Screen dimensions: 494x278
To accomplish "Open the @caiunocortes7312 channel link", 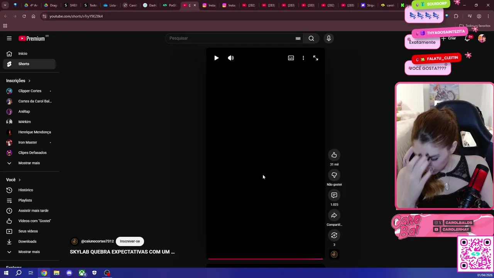I will [x=97, y=241].
